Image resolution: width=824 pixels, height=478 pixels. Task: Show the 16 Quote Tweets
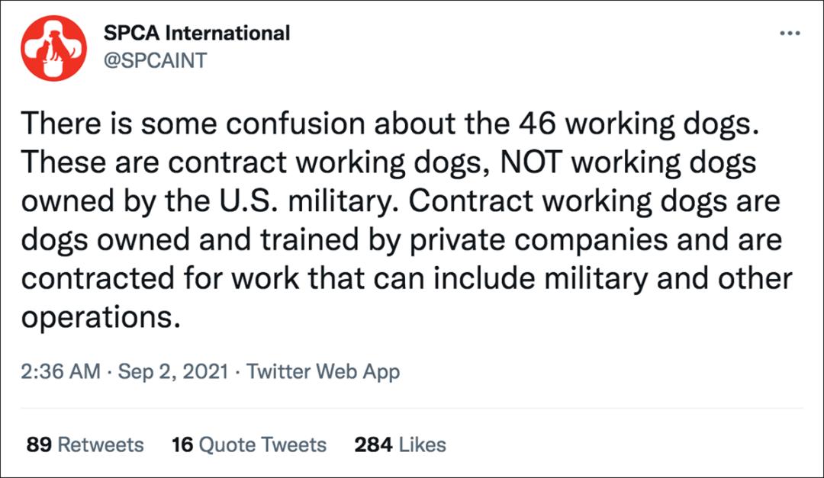(x=249, y=444)
